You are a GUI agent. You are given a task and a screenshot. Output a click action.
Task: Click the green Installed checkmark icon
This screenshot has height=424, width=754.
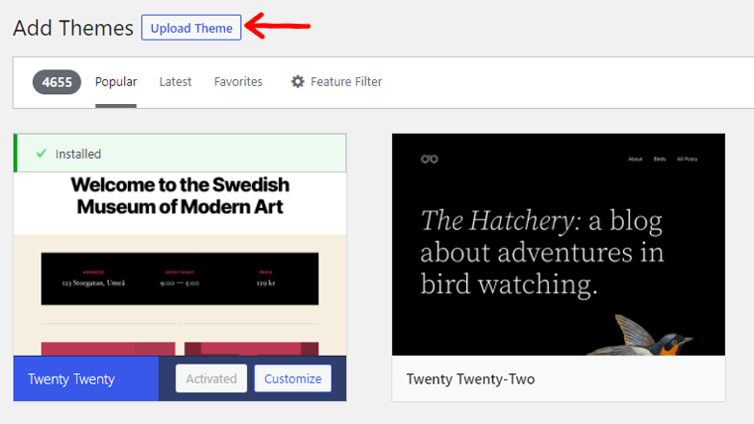(x=42, y=154)
